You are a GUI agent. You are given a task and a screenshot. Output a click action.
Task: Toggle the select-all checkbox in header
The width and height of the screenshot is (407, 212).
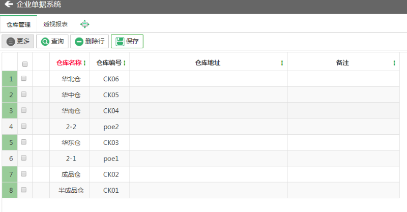pos(25,64)
